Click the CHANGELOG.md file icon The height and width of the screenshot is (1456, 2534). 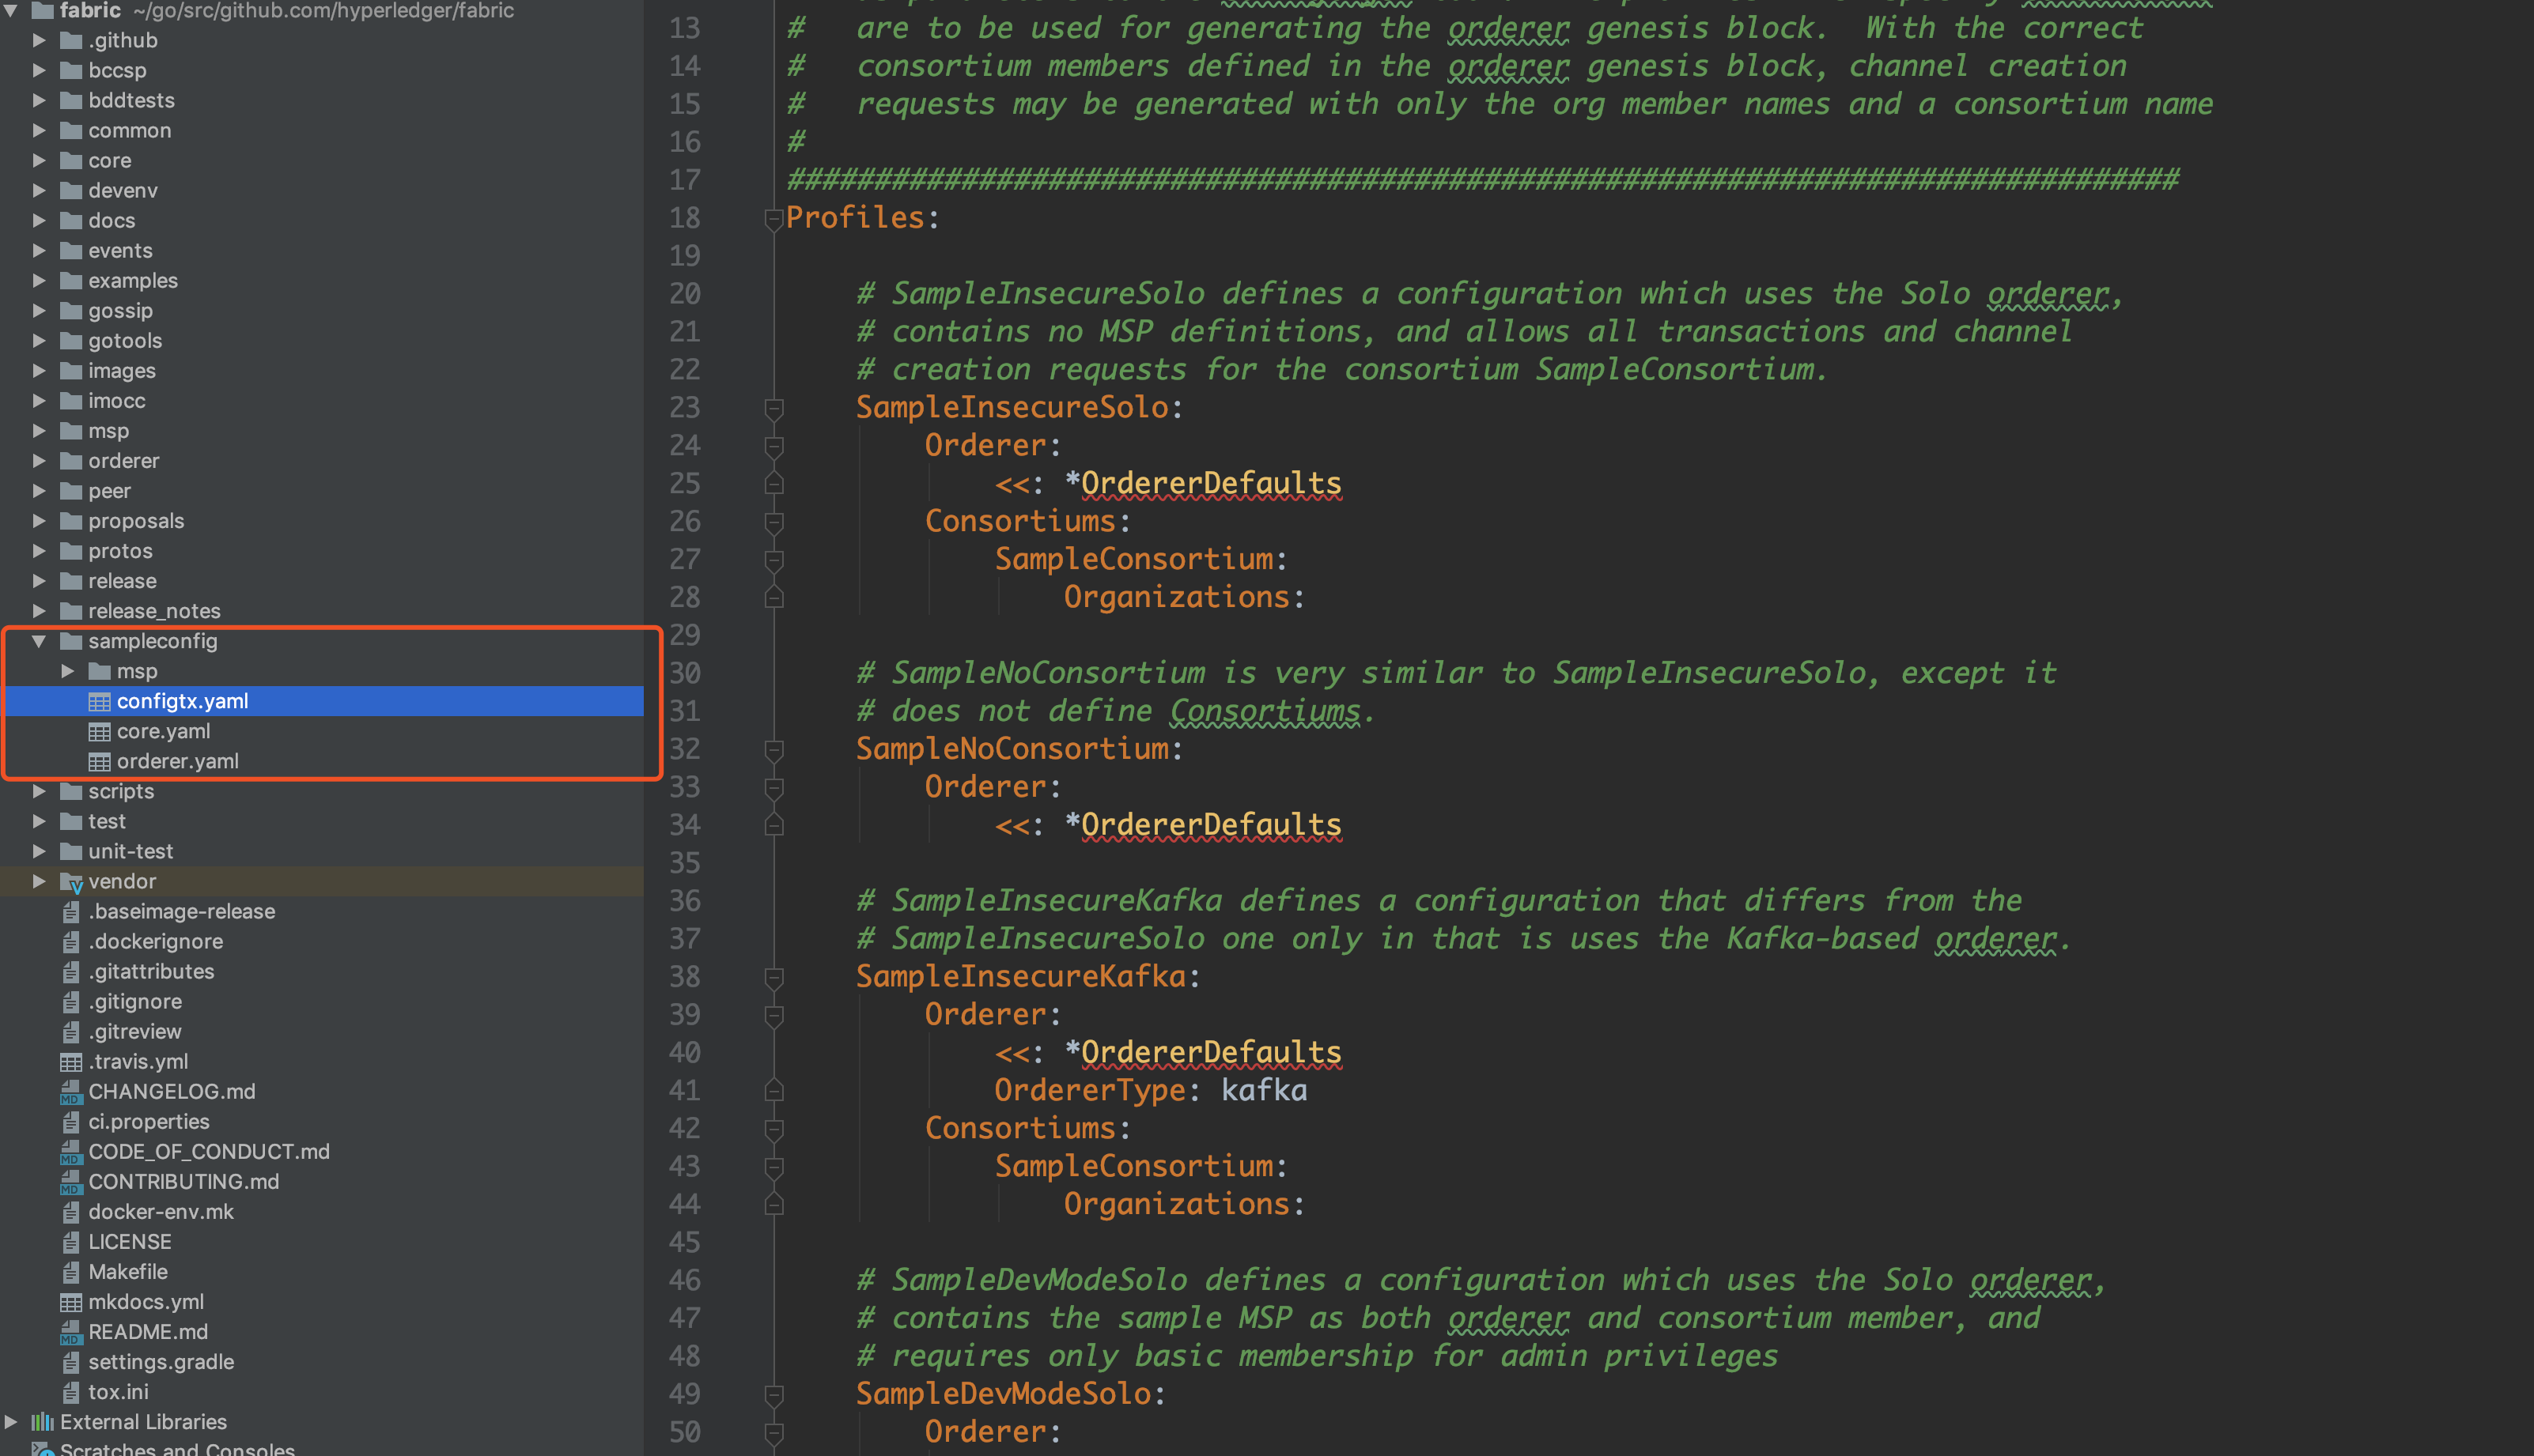70,1092
